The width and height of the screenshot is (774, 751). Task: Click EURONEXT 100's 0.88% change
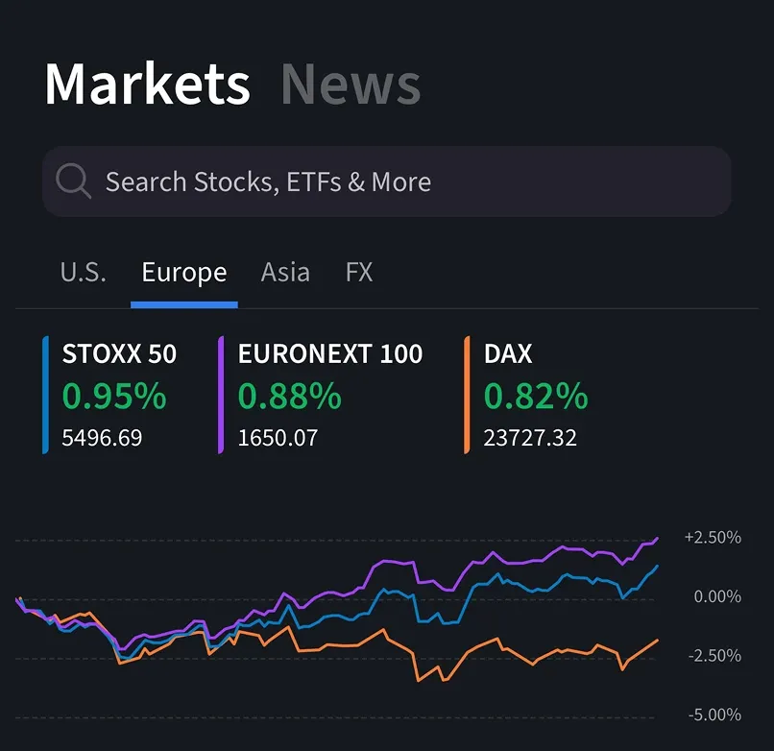(290, 396)
